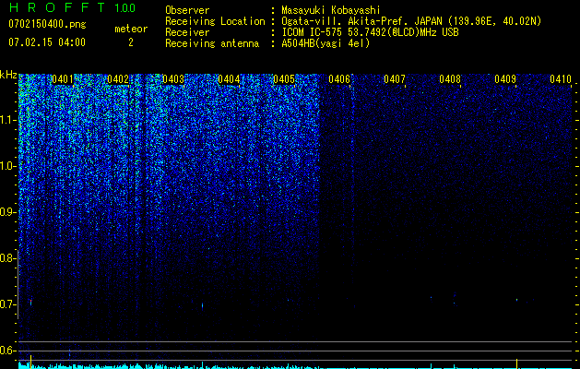Click the 0.6 kHz axis label
The image size is (580, 369).
point(7,351)
